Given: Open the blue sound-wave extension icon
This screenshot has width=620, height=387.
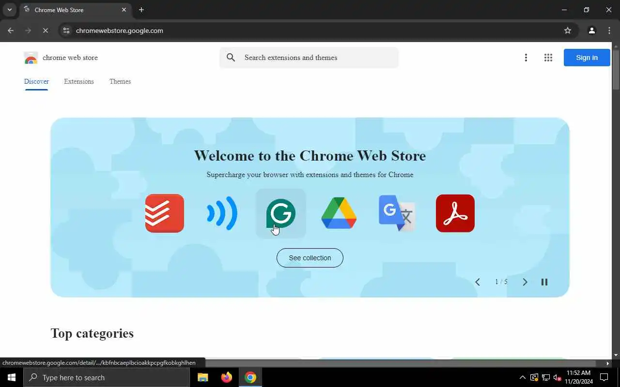Looking at the screenshot, I should pos(223,213).
